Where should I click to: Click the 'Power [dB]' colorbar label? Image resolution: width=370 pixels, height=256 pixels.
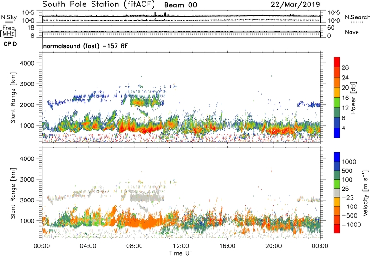pyautogui.click(x=353, y=98)
